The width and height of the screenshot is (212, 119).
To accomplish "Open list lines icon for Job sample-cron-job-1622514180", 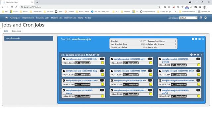I will click(201, 55).
